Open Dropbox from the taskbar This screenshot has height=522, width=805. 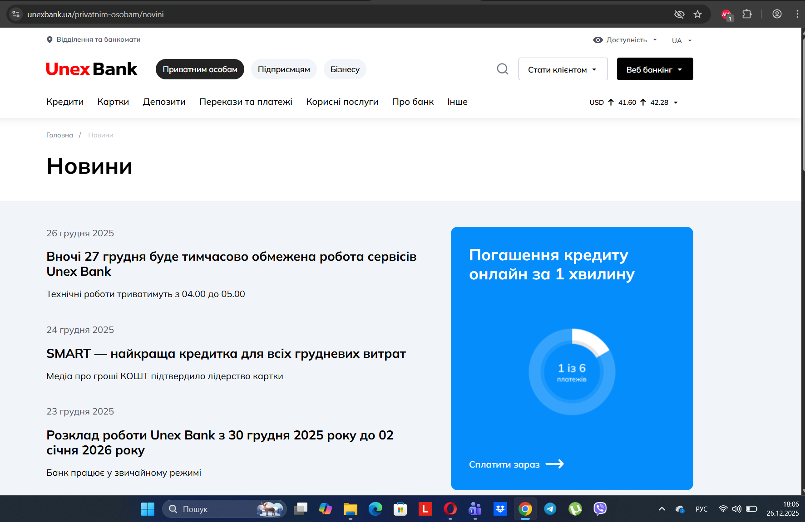pos(500,509)
